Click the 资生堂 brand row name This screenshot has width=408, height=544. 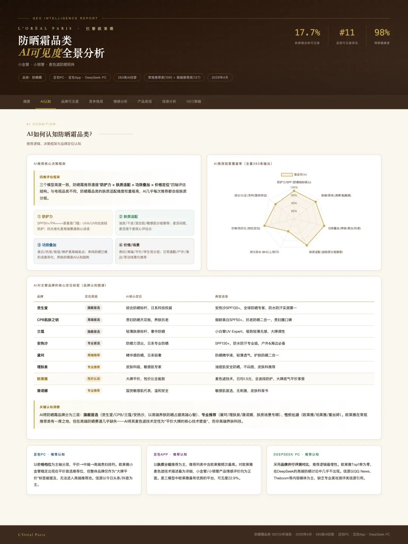tap(42, 308)
